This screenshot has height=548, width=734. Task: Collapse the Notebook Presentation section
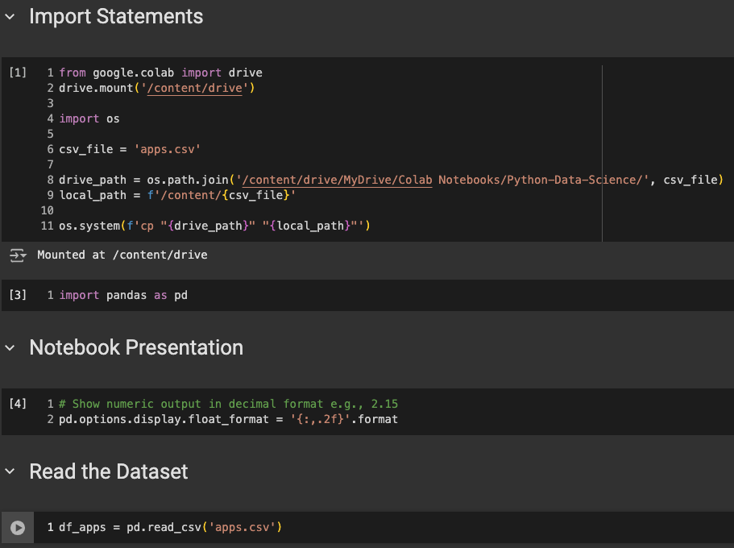point(10,348)
